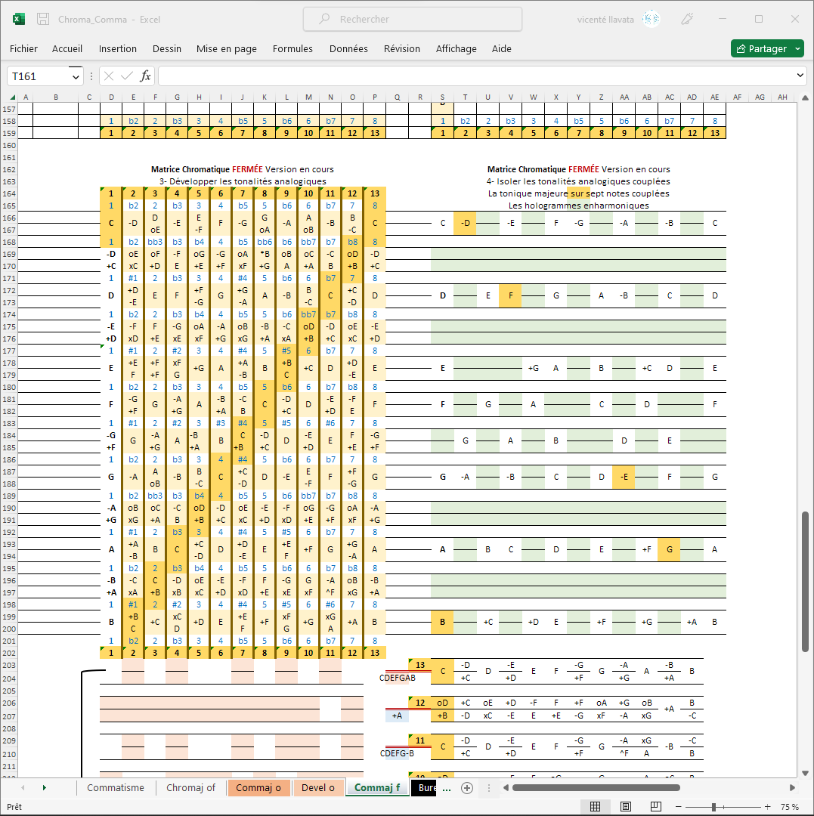This screenshot has width=814, height=816.
Task: Click the Partager button
Action: (x=762, y=48)
